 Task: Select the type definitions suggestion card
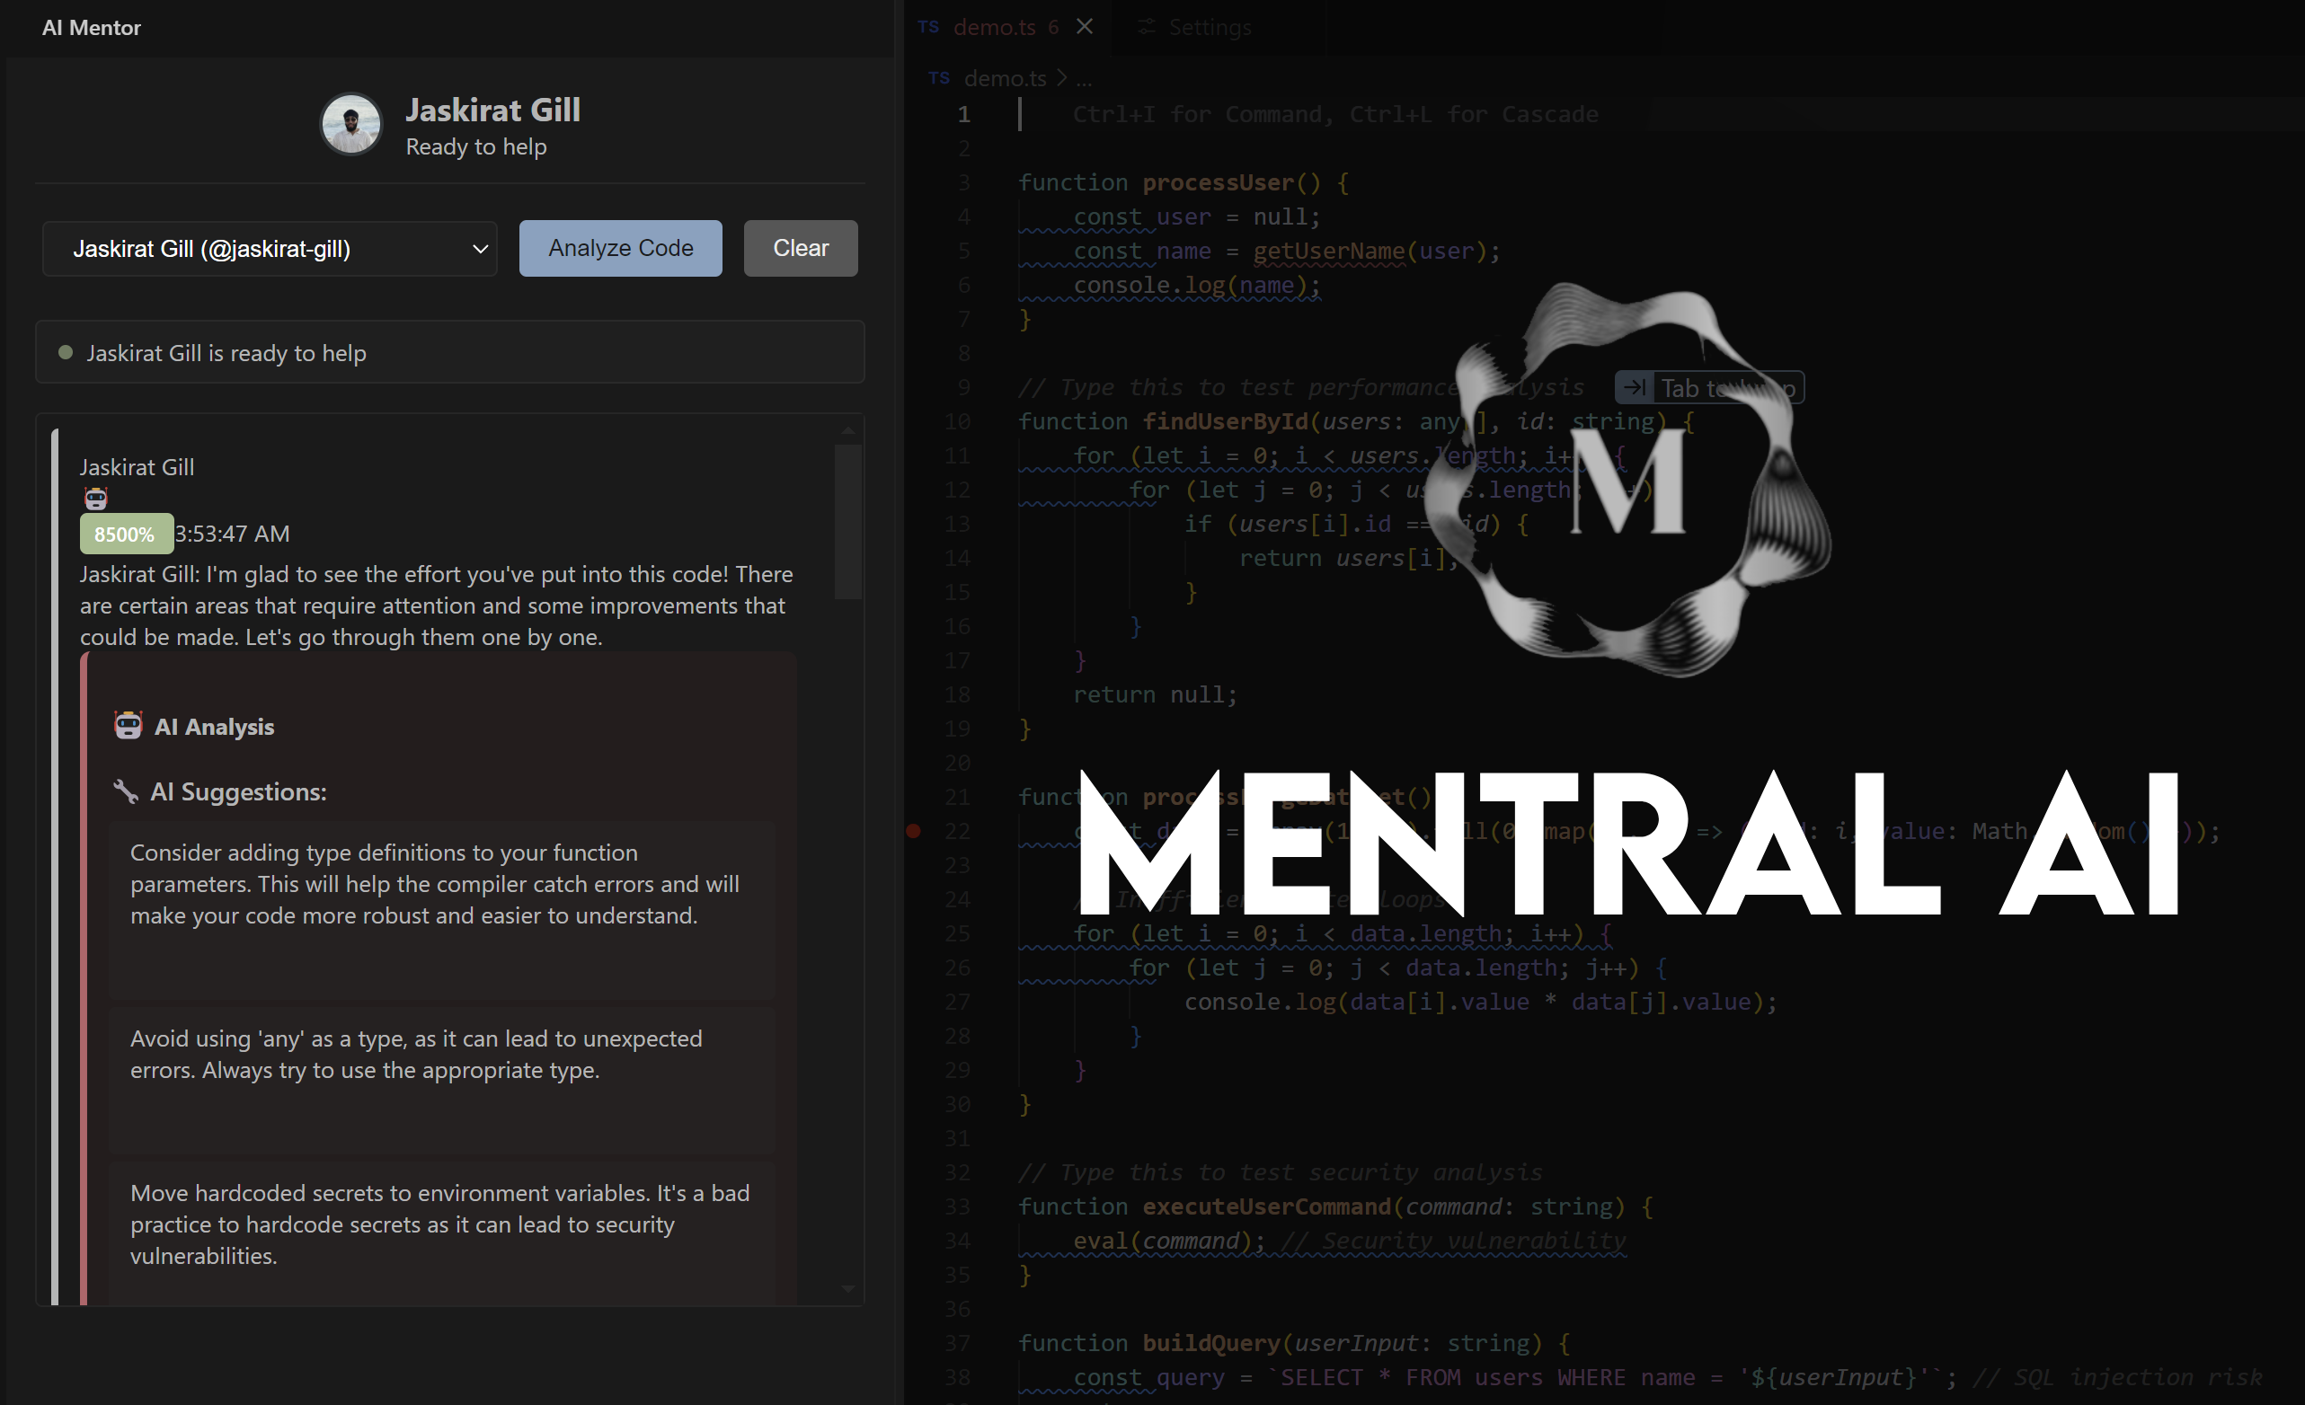click(x=440, y=899)
